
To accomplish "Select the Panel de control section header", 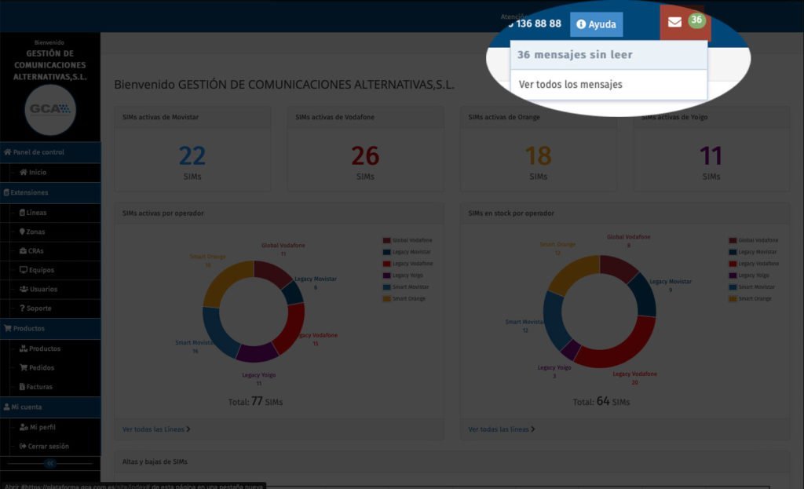I will point(50,152).
